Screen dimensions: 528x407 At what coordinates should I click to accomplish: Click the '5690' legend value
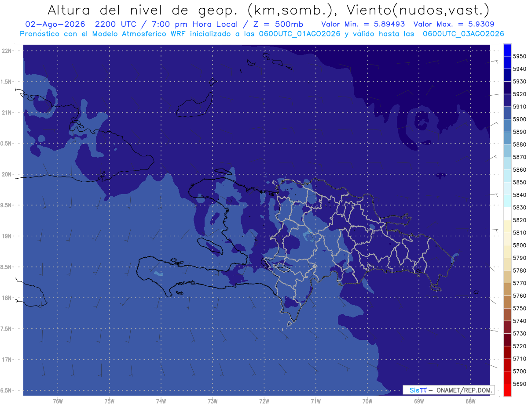click(x=519, y=384)
